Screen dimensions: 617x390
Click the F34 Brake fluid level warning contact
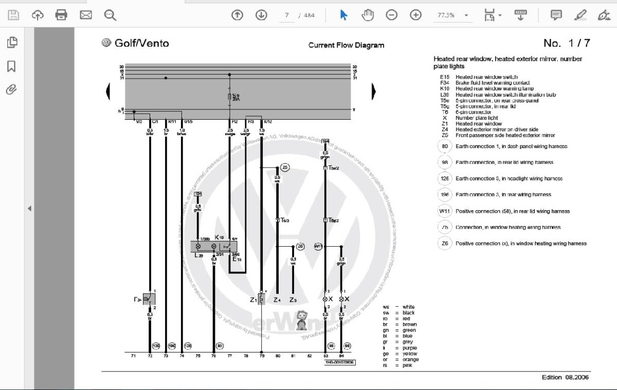pos(485,83)
